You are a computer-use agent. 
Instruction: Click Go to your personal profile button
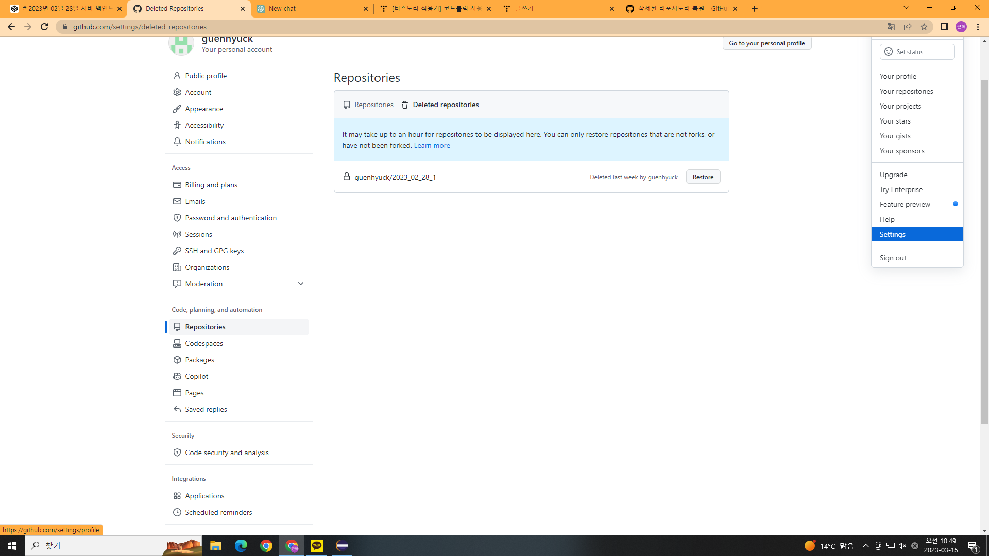pyautogui.click(x=766, y=43)
